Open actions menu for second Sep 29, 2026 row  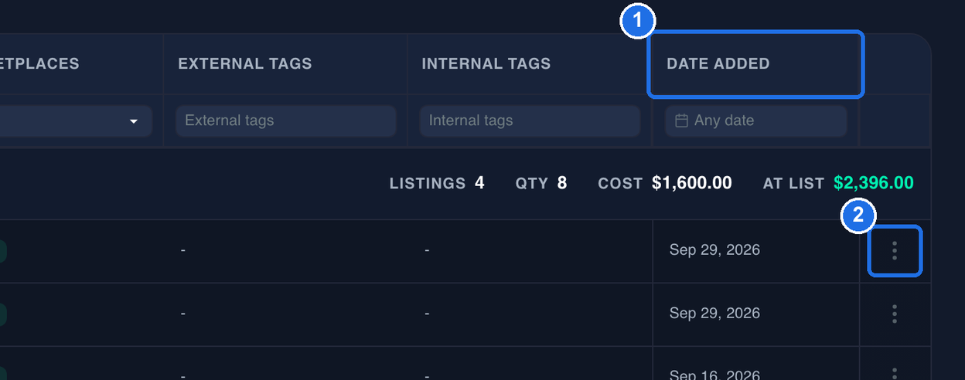895,314
